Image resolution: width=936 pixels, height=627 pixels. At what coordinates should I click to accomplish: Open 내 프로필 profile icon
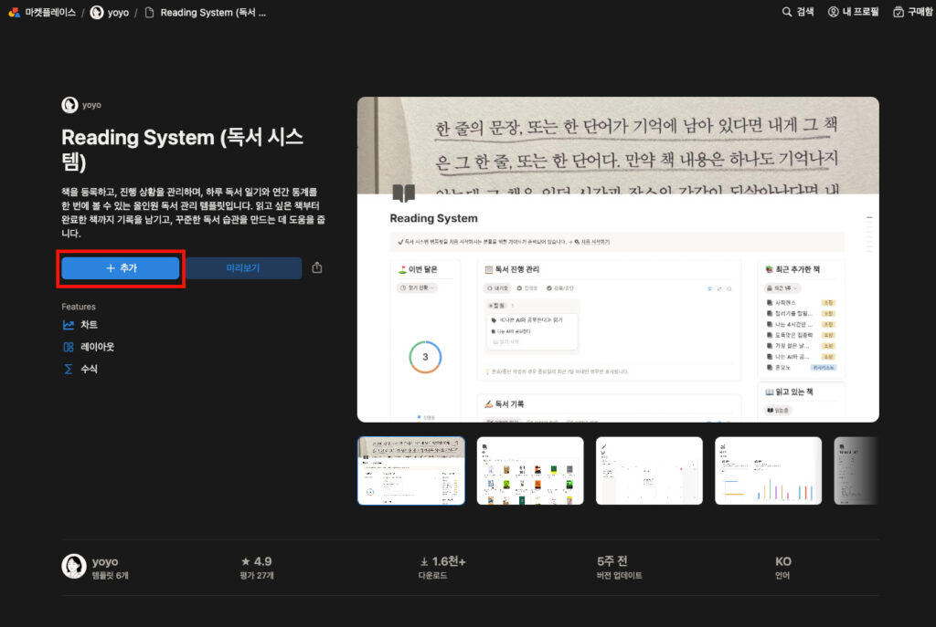pos(832,13)
